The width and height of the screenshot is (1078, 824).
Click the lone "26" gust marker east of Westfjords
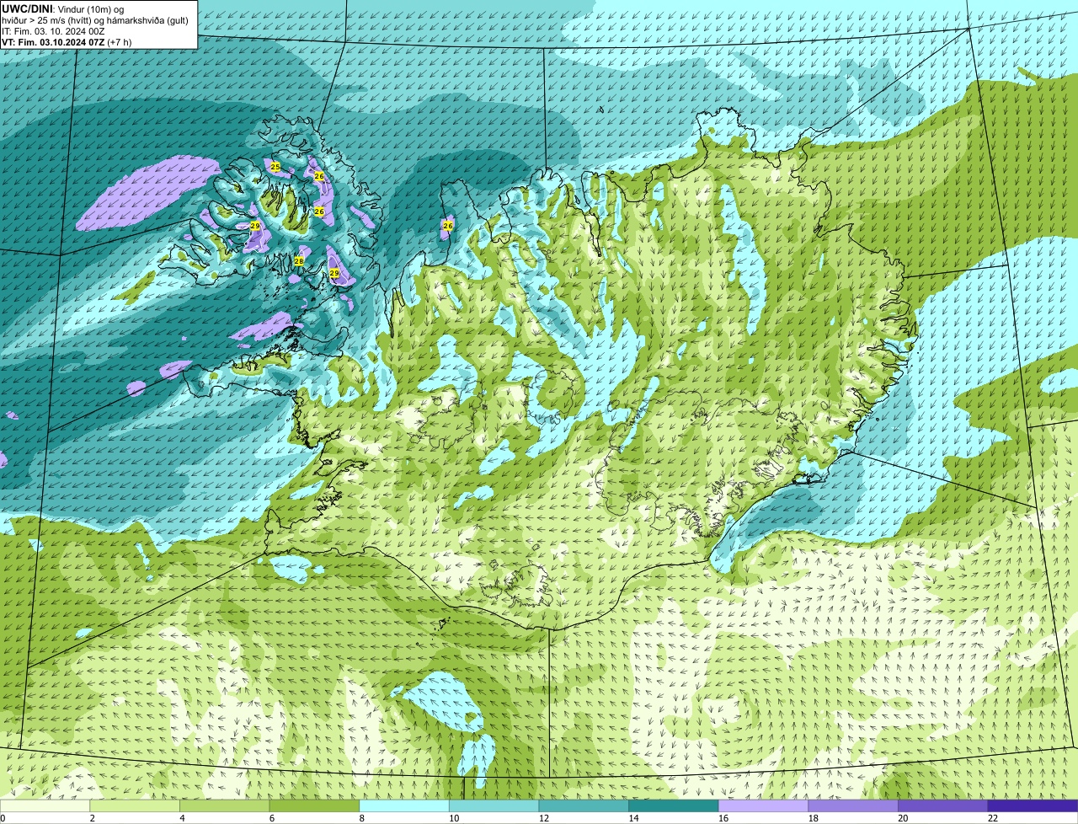[448, 226]
